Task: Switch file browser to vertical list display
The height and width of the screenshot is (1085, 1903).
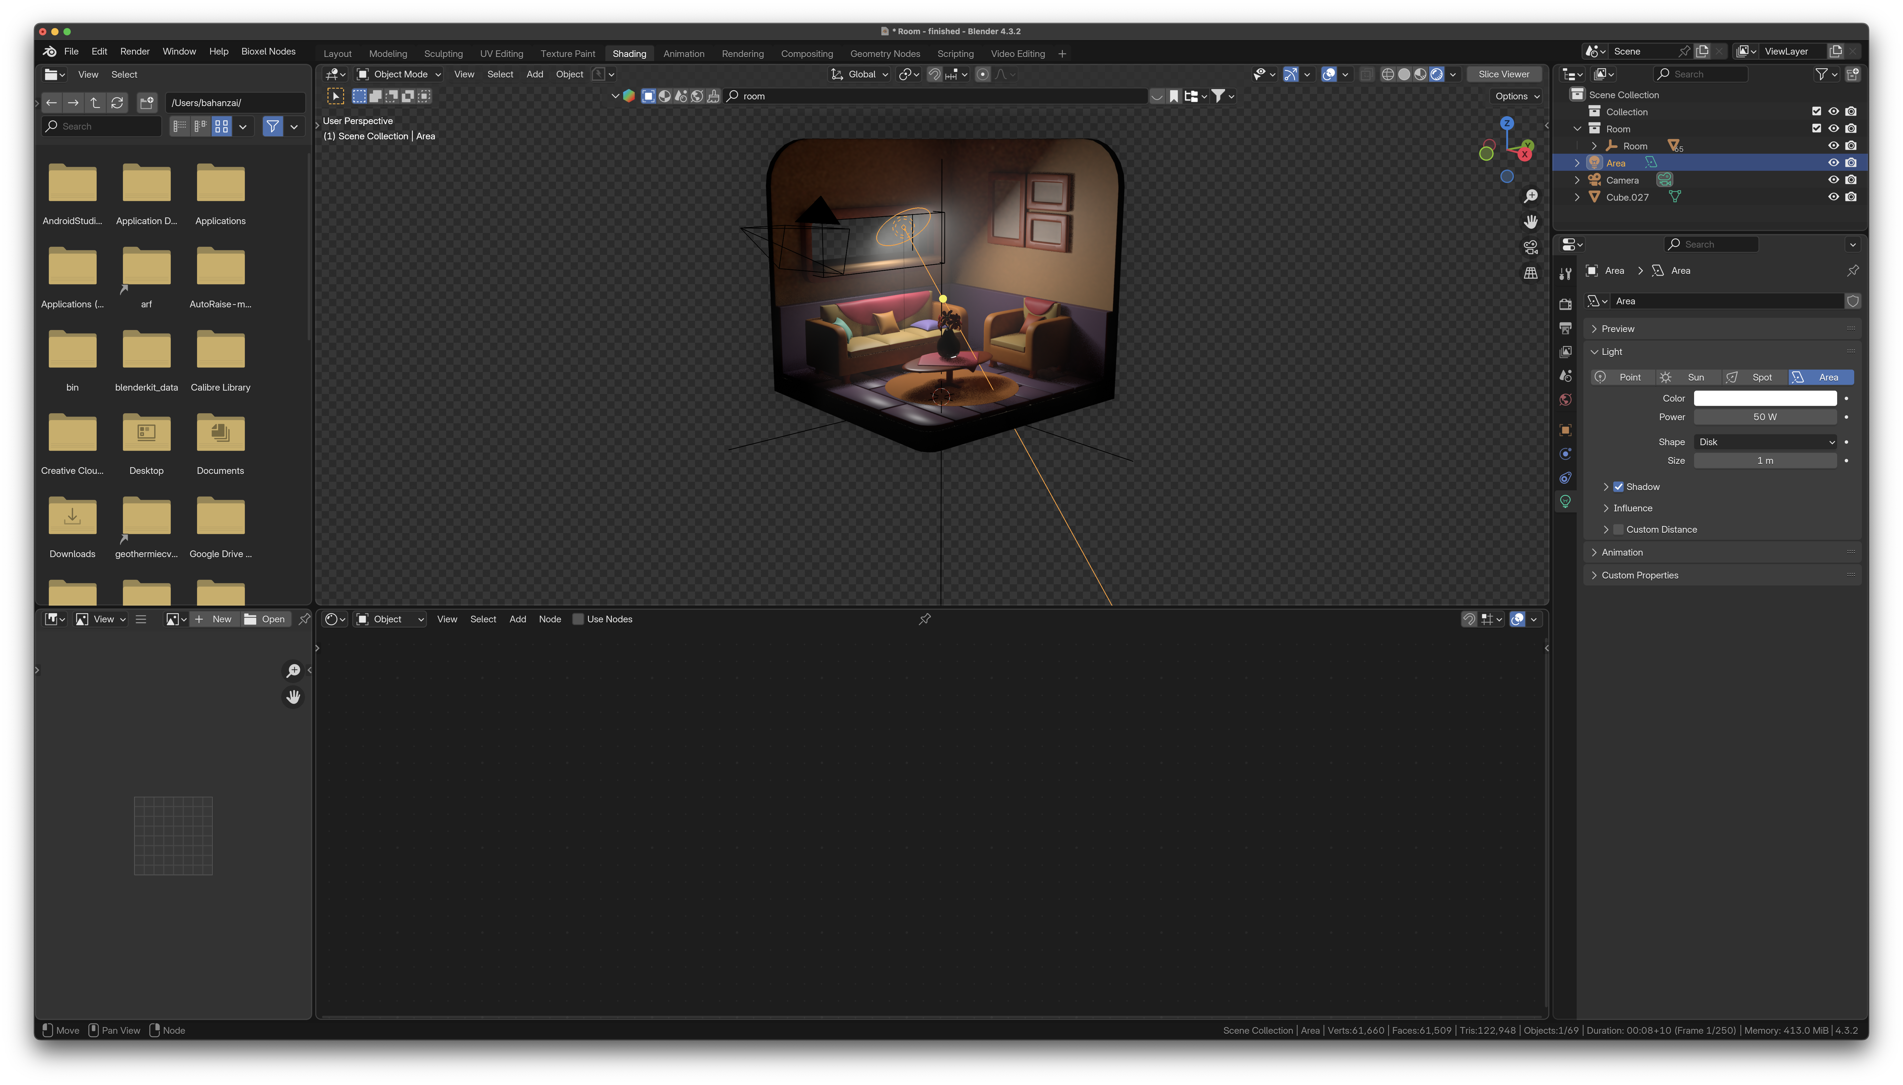Action: [180, 127]
